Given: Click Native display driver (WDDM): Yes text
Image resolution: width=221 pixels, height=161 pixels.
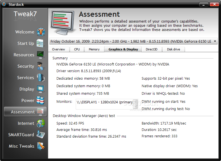Looking at the screenshot, I should (x=170, y=86).
